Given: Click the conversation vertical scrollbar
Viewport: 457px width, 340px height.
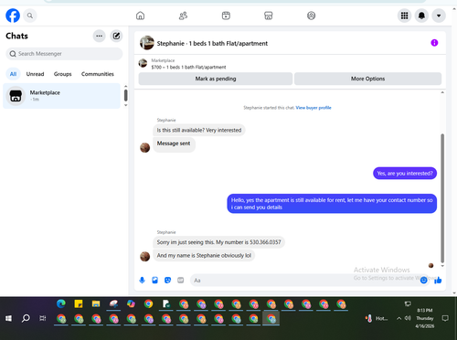Looking at the screenshot, I should 442,198.
